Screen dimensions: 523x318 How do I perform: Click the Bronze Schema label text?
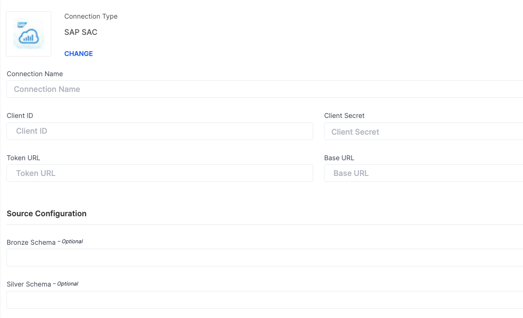pos(31,242)
